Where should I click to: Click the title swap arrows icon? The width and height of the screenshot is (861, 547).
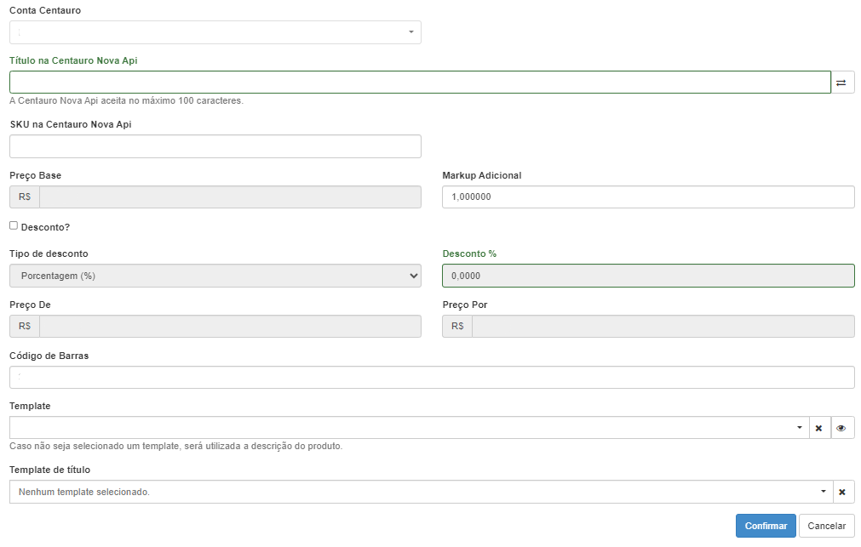click(x=842, y=83)
